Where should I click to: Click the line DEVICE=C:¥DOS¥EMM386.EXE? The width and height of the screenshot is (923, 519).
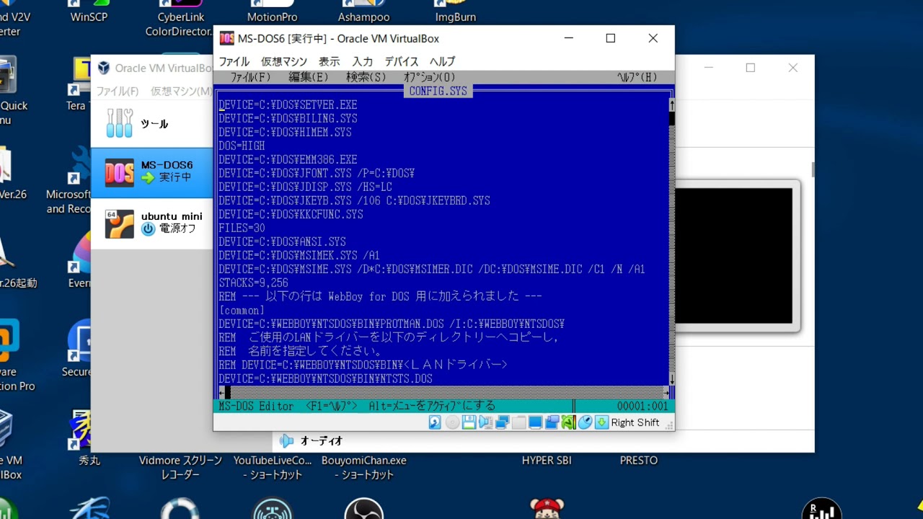[288, 159]
